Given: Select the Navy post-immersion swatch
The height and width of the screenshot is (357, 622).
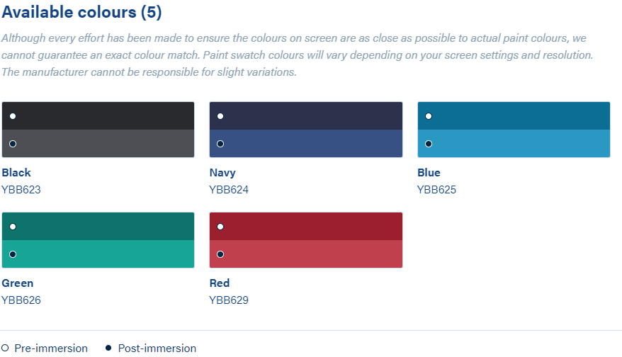Looking at the screenshot, I should coord(306,144).
